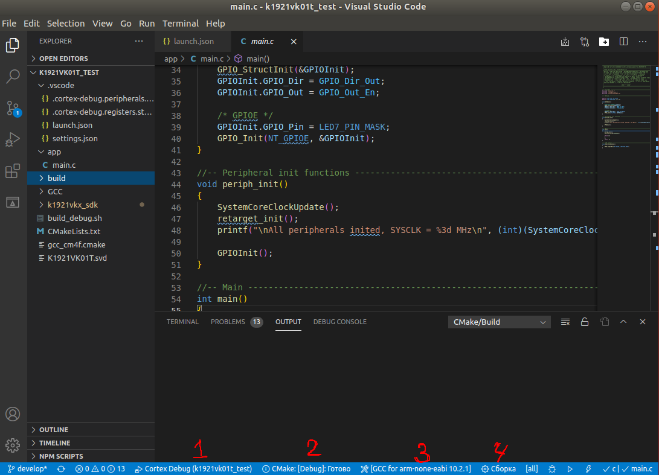This screenshot has width=659, height=475.
Task: Click the new folder plus icon in editor toolbar
Action: click(x=604, y=42)
